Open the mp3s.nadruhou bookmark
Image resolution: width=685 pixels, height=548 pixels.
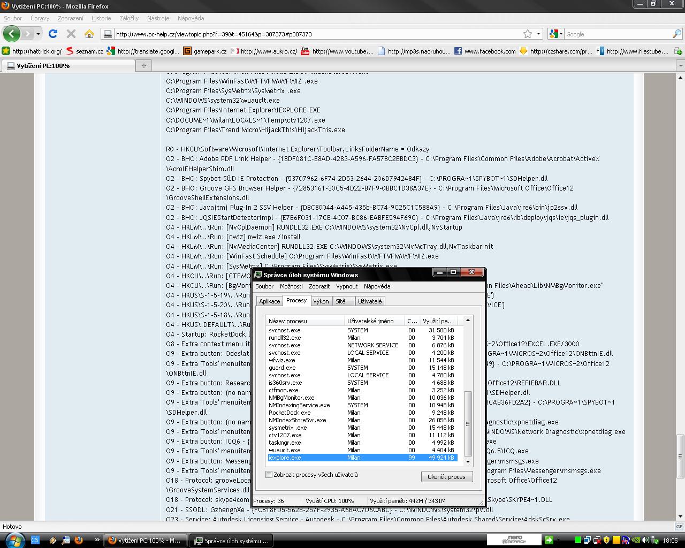point(414,51)
